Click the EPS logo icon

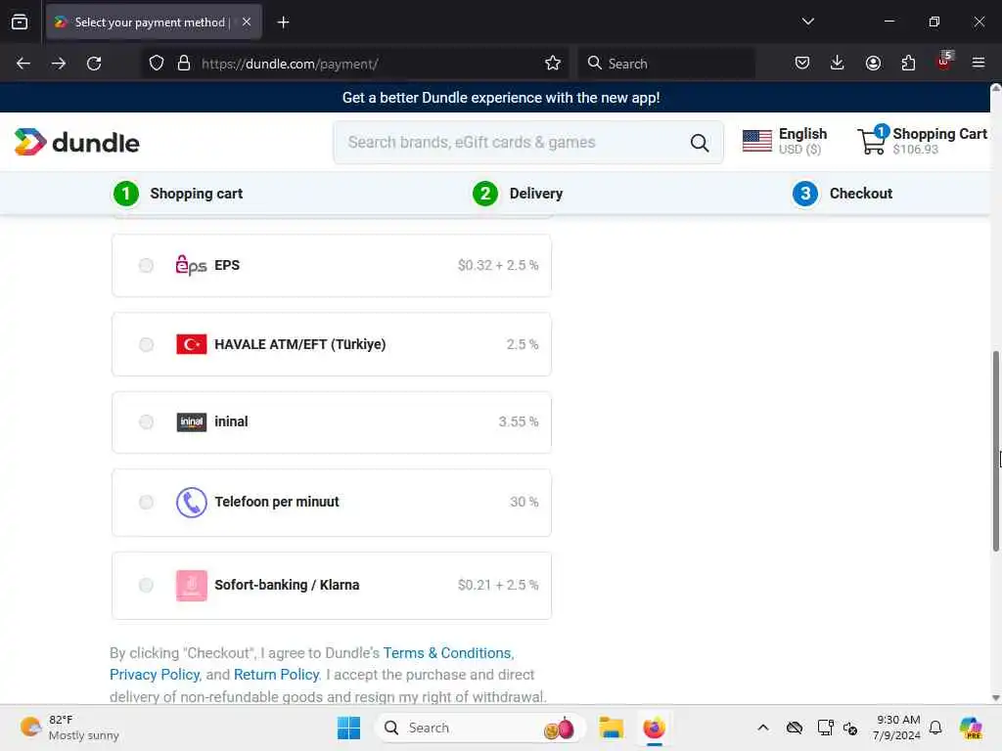tap(191, 265)
